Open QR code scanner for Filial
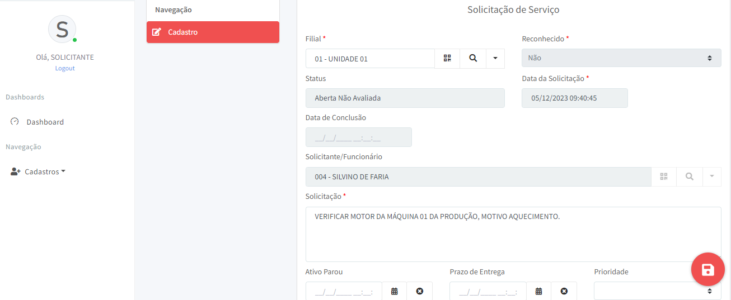Image resolution: width=731 pixels, height=300 pixels. pyautogui.click(x=447, y=58)
